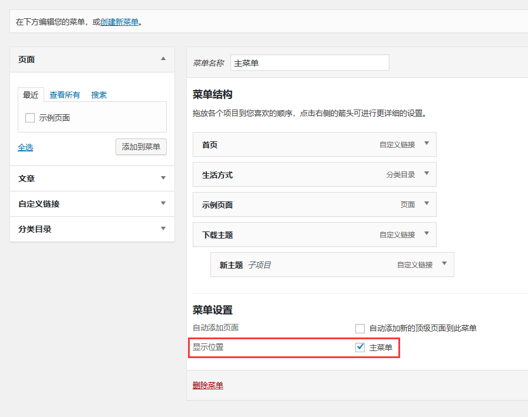The height and width of the screenshot is (417, 528).
Task: Expand the 自定义链接 section
Action: [163, 204]
